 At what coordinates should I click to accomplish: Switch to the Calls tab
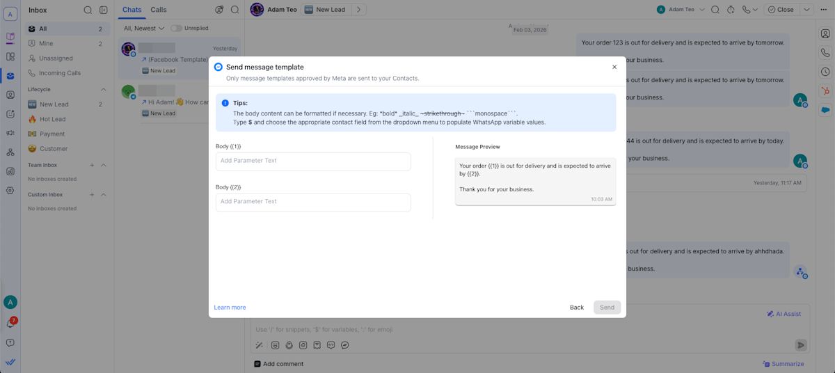159,10
